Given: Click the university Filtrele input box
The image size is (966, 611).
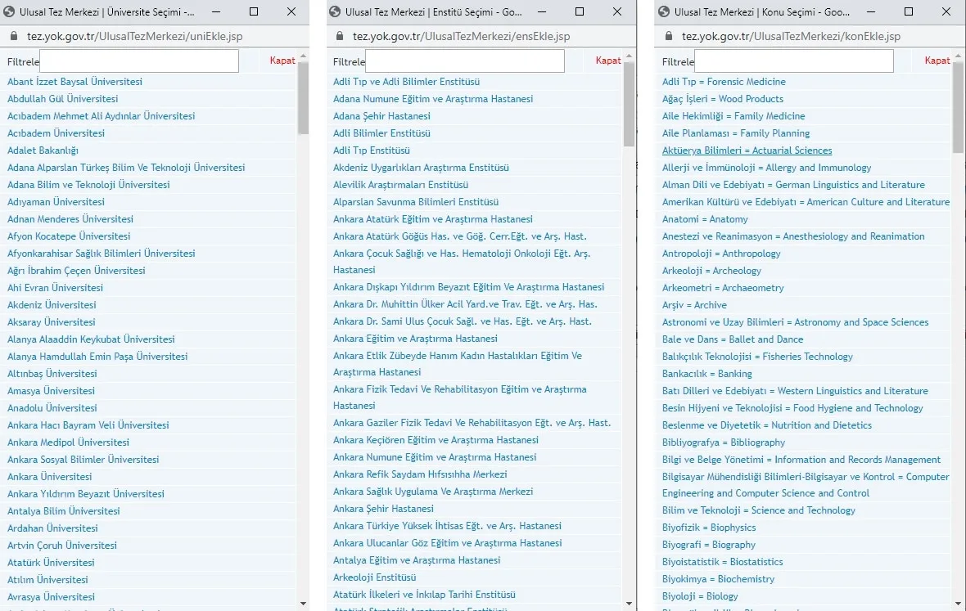Looking at the screenshot, I should click(x=139, y=61).
